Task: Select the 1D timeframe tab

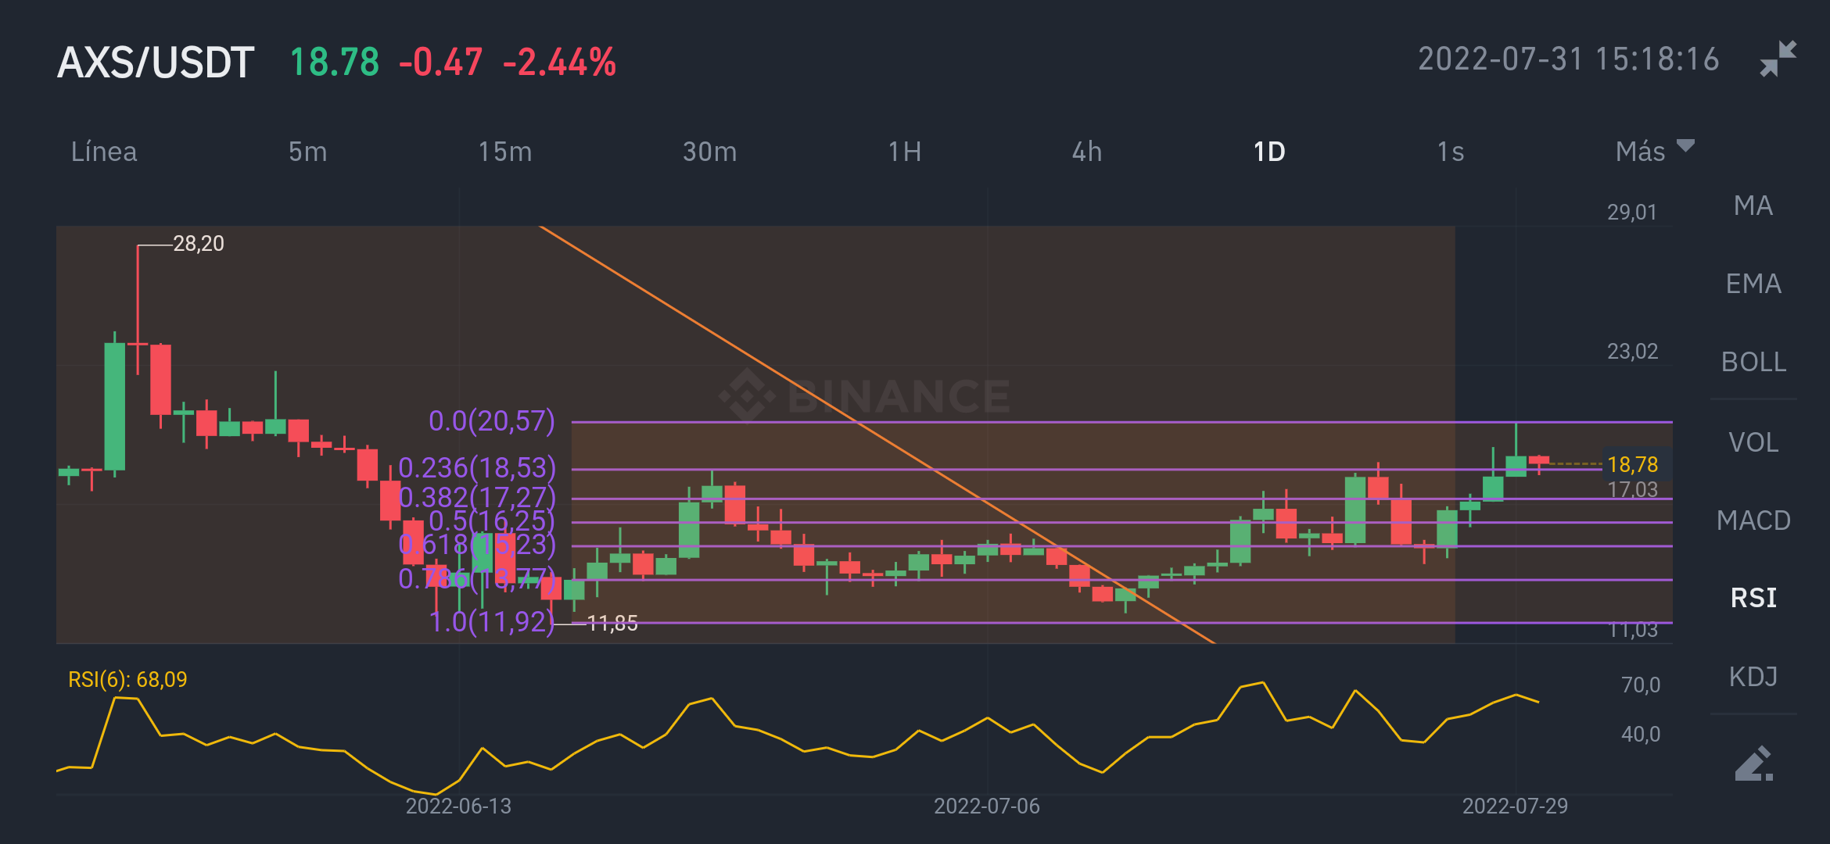Action: pos(1268,151)
